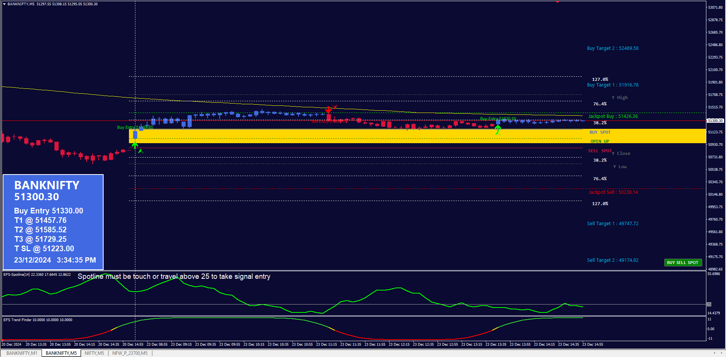Click the upper 76.4% Fibonacci label
The height and width of the screenshot is (357, 726).
600,104
